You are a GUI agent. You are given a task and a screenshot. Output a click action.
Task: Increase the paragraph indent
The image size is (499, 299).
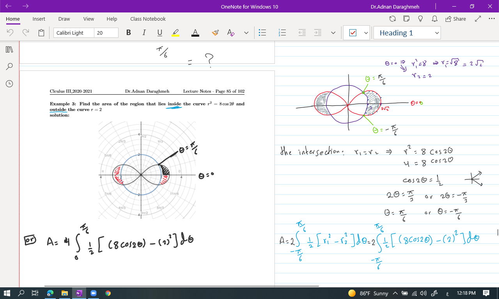click(x=318, y=33)
